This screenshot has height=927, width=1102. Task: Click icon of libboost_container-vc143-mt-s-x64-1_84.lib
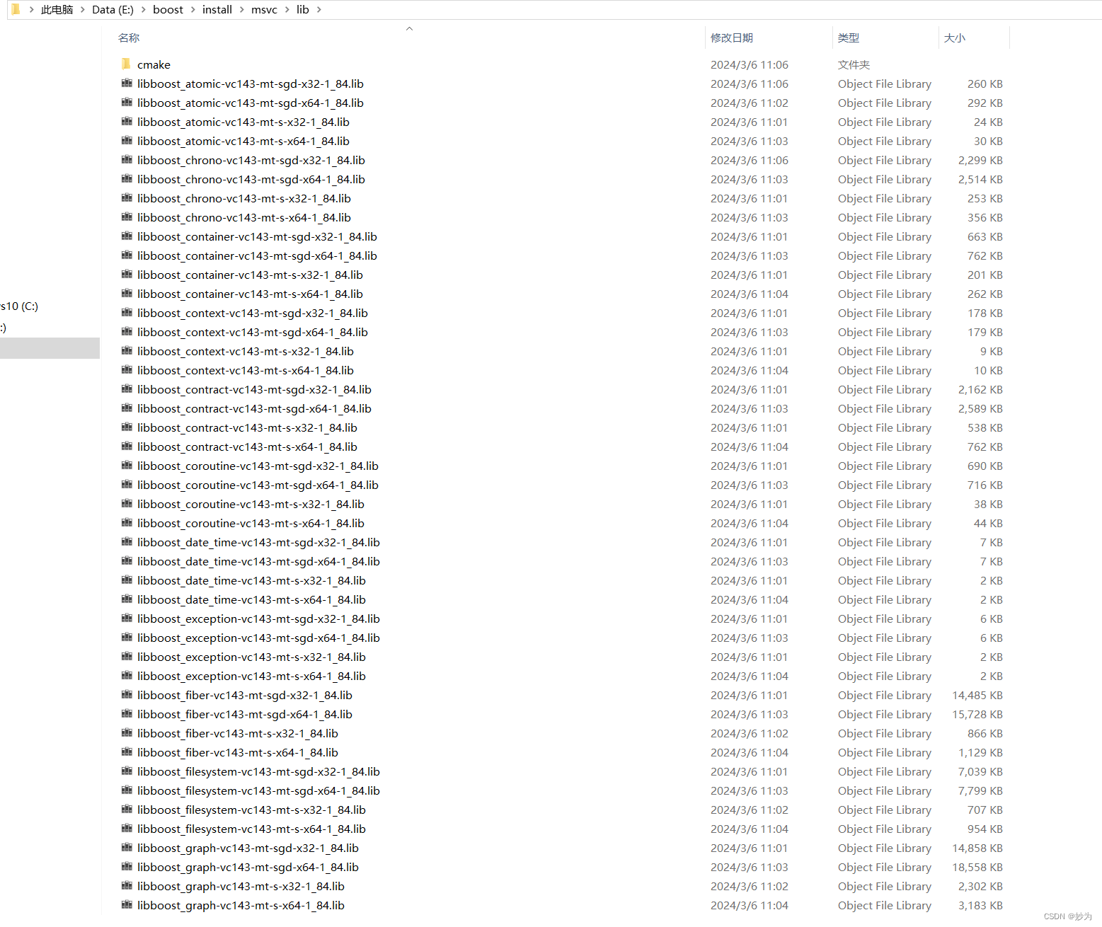point(127,293)
